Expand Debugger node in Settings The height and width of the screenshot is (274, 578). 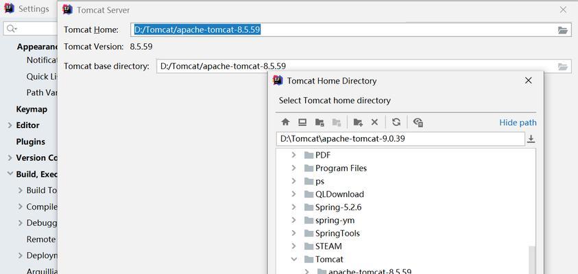pyautogui.click(x=21, y=223)
